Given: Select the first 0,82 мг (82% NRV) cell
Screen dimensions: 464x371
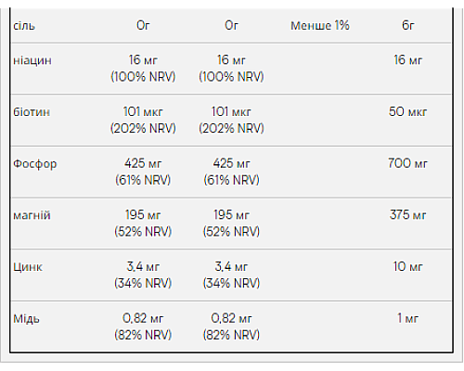Looking at the screenshot, I should click(143, 326).
